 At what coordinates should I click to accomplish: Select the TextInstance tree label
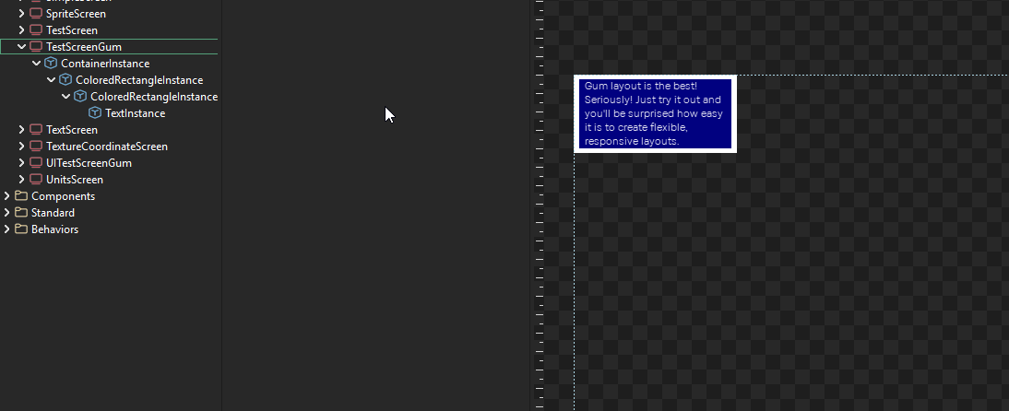tap(136, 113)
